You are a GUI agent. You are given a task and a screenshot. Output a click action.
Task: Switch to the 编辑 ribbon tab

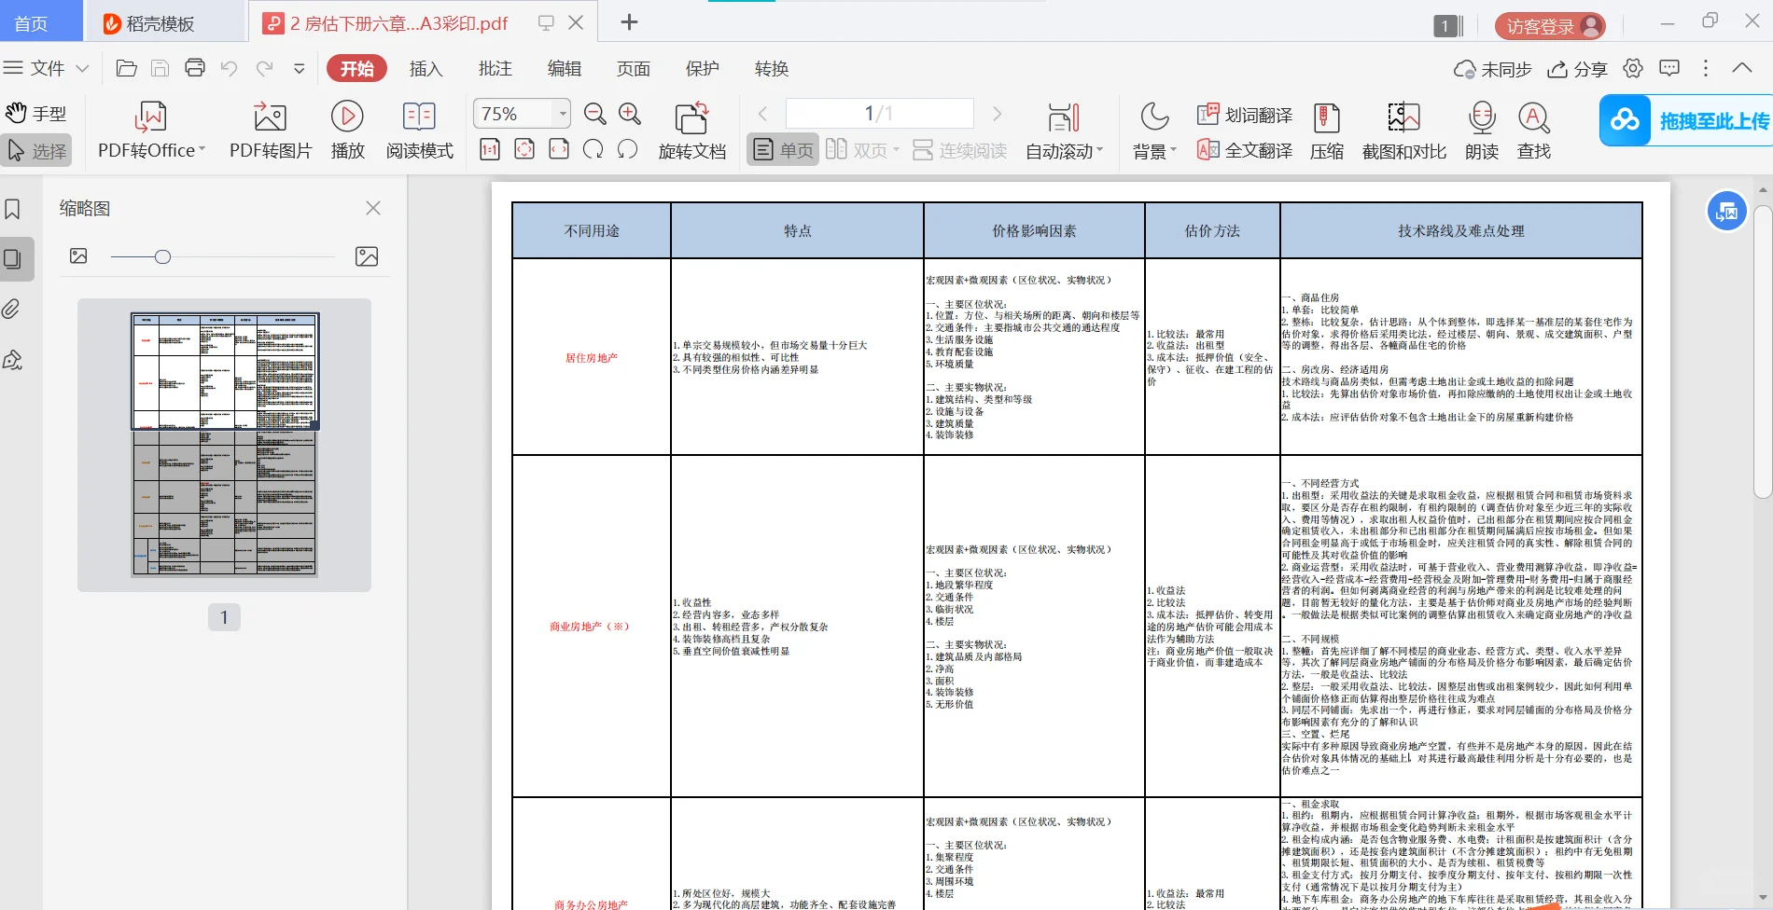[x=564, y=69]
